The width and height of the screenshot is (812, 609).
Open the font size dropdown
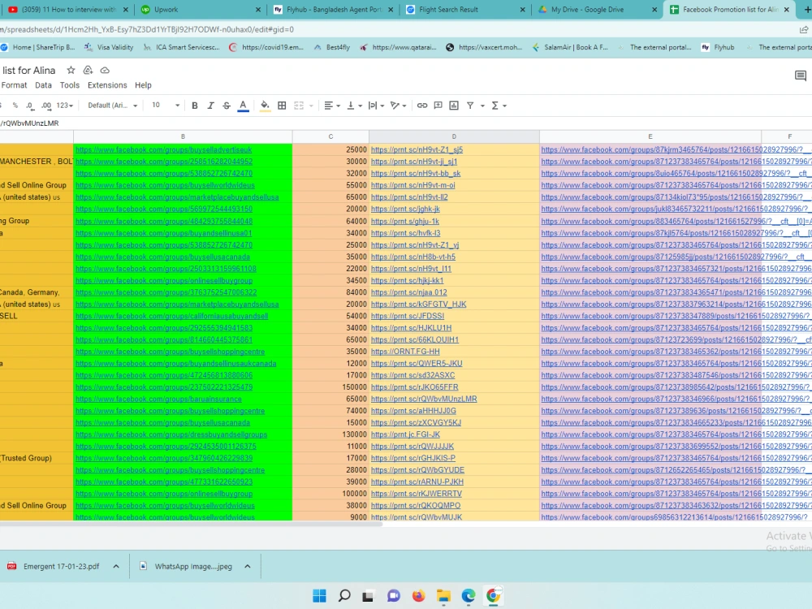coord(165,105)
